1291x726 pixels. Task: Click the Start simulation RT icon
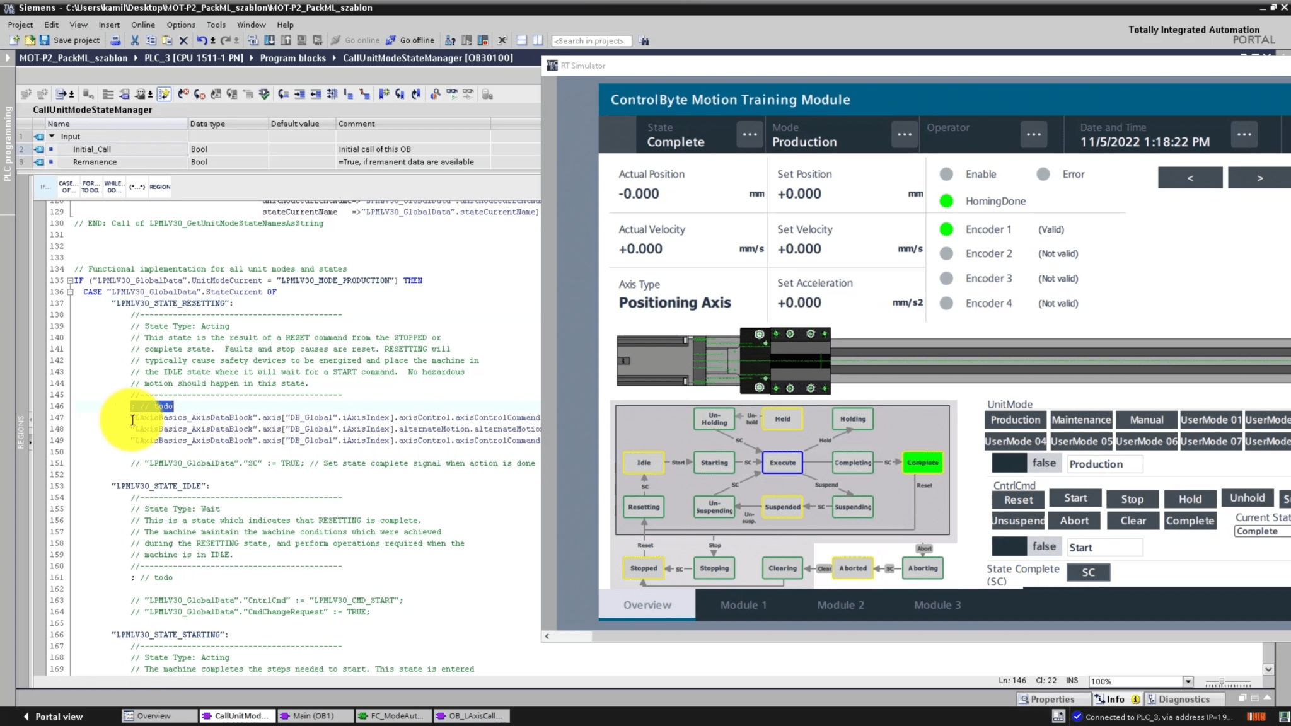click(x=318, y=40)
